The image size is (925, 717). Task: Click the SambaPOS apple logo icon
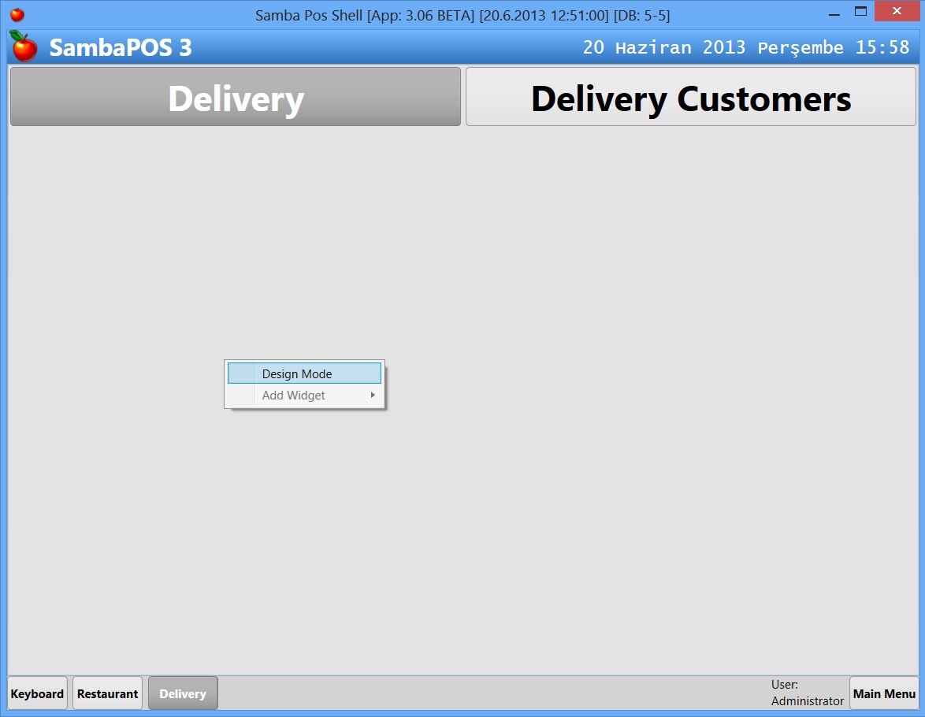[23, 47]
